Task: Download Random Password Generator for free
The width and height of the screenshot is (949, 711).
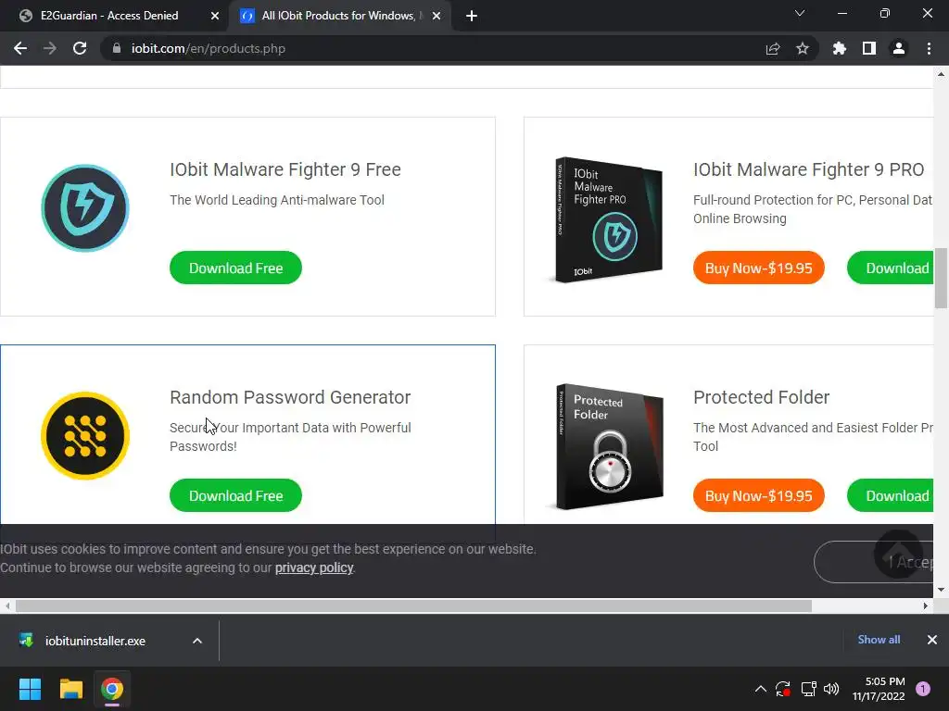Action: click(235, 496)
